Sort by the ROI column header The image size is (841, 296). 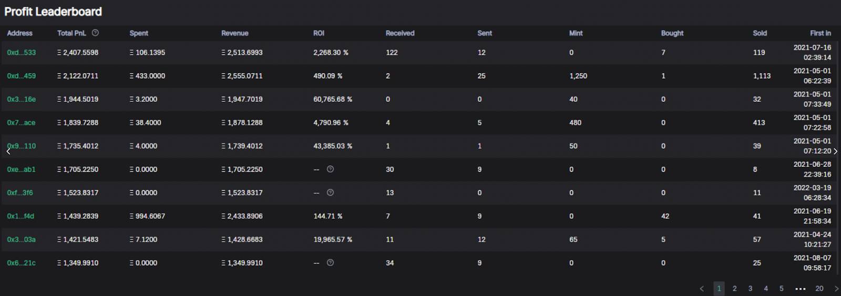click(x=319, y=33)
